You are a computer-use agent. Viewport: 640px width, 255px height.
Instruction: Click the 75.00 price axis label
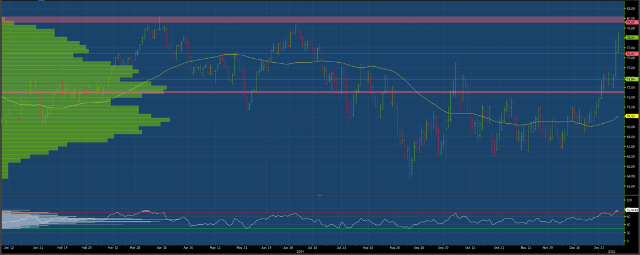[x=630, y=68]
